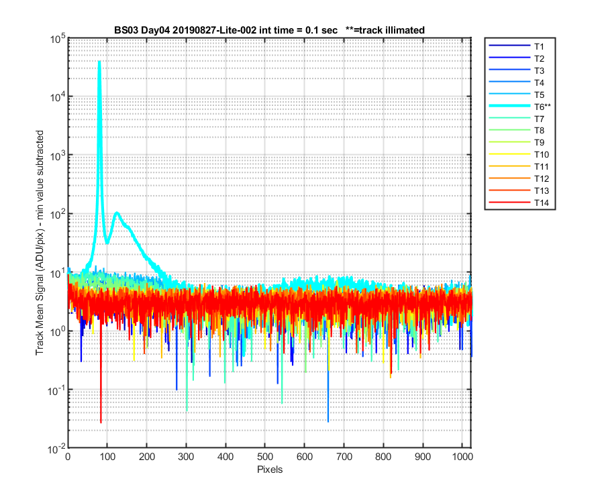
Task: Click the y-axis tick label 10^2
Action: pos(58,214)
